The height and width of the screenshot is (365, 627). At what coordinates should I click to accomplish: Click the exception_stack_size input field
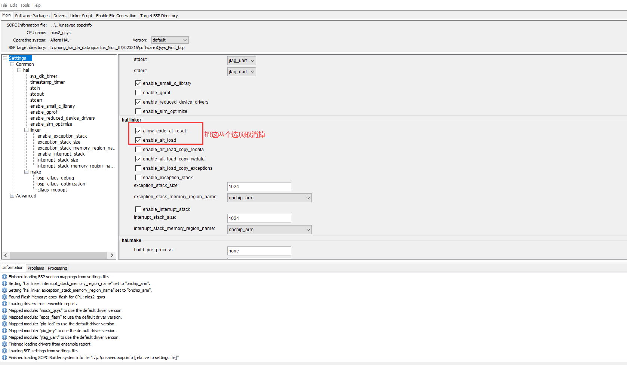click(x=259, y=186)
